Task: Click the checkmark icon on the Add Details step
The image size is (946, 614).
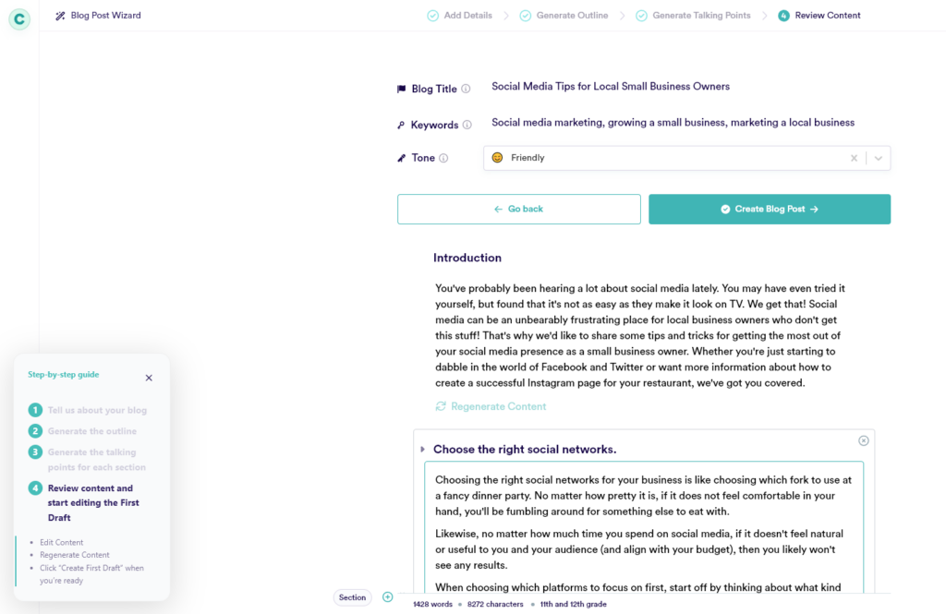Action: click(x=431, y=15)
